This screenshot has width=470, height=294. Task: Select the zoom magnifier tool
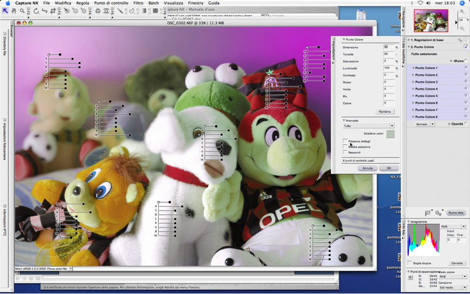click(22, 11)
